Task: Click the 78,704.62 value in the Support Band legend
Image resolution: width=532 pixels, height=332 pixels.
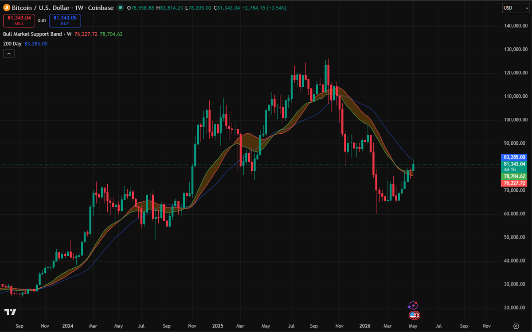Action: (x=111, y=34)
